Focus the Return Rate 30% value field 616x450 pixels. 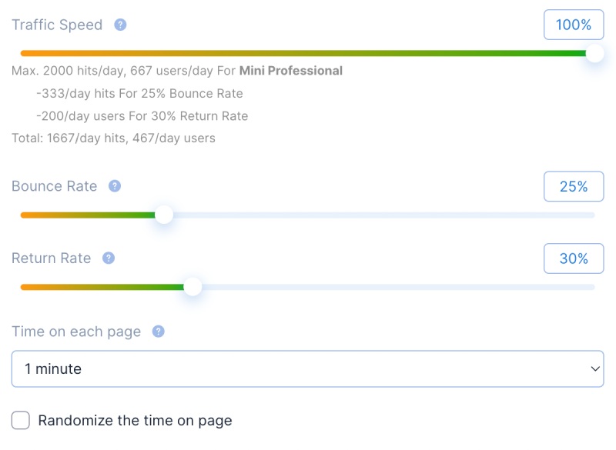[574, 258]
